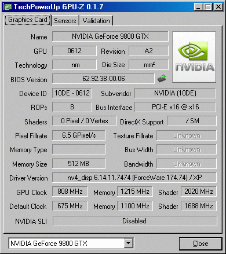
Task: Click the 'BIOS Version' label
Action: 29,80
